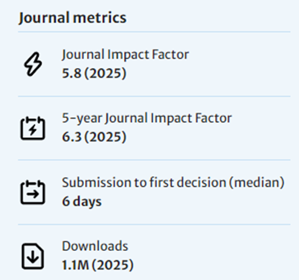The width and height of the screenshot is (299, 280).
Task: Click the Downloads label
Action: (x=95, y=246)
